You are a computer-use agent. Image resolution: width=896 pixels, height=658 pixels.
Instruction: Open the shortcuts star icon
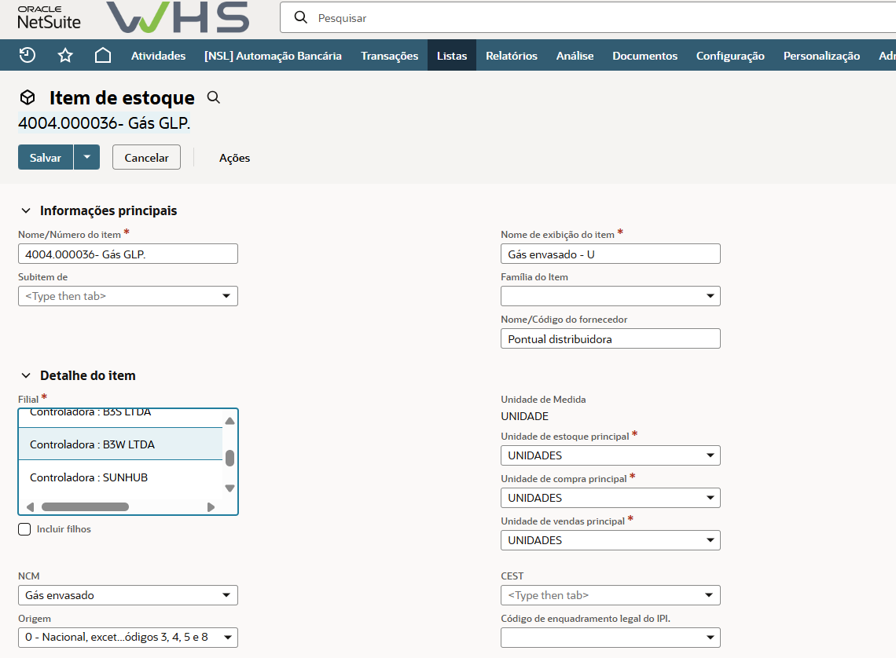[65, 55]
